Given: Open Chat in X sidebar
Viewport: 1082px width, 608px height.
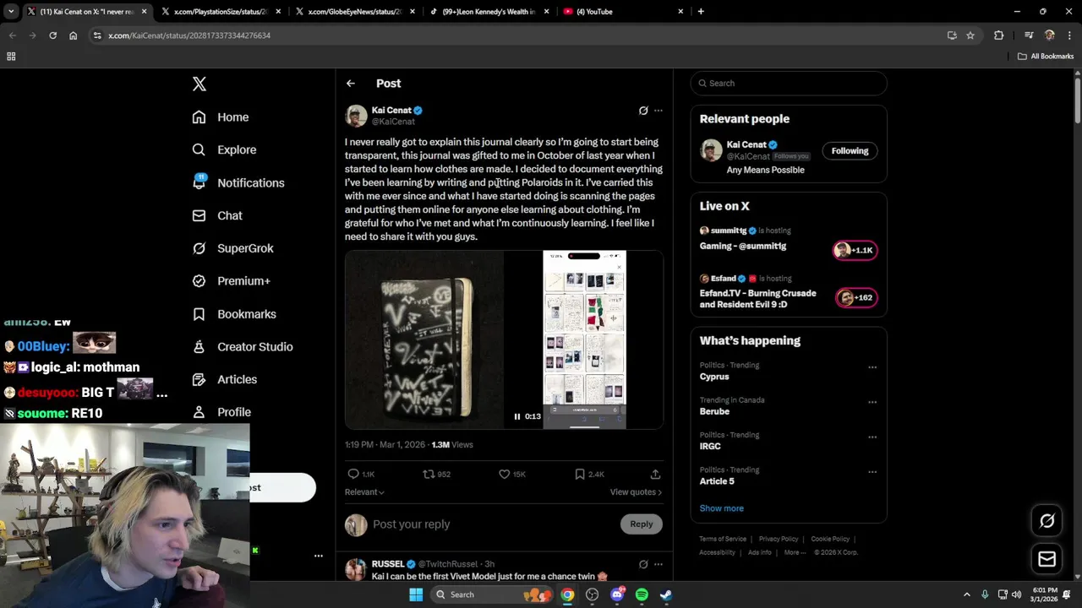Looking at the screenshot, I should [x=217, y=215].
